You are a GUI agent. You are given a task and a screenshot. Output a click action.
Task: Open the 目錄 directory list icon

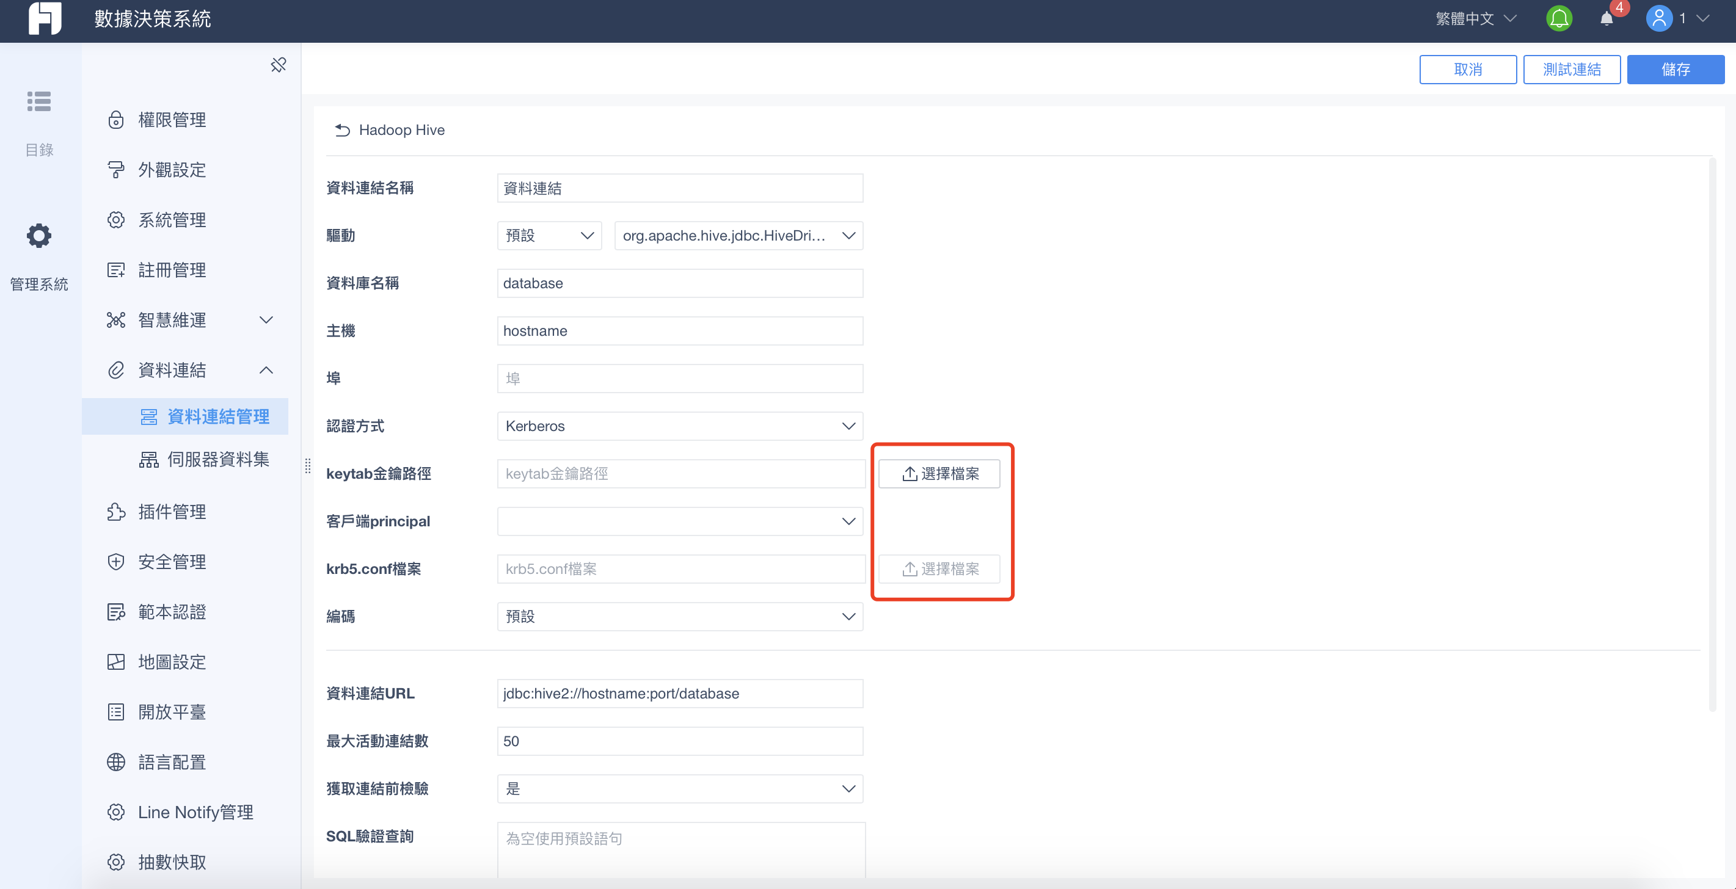pos(39,101)
